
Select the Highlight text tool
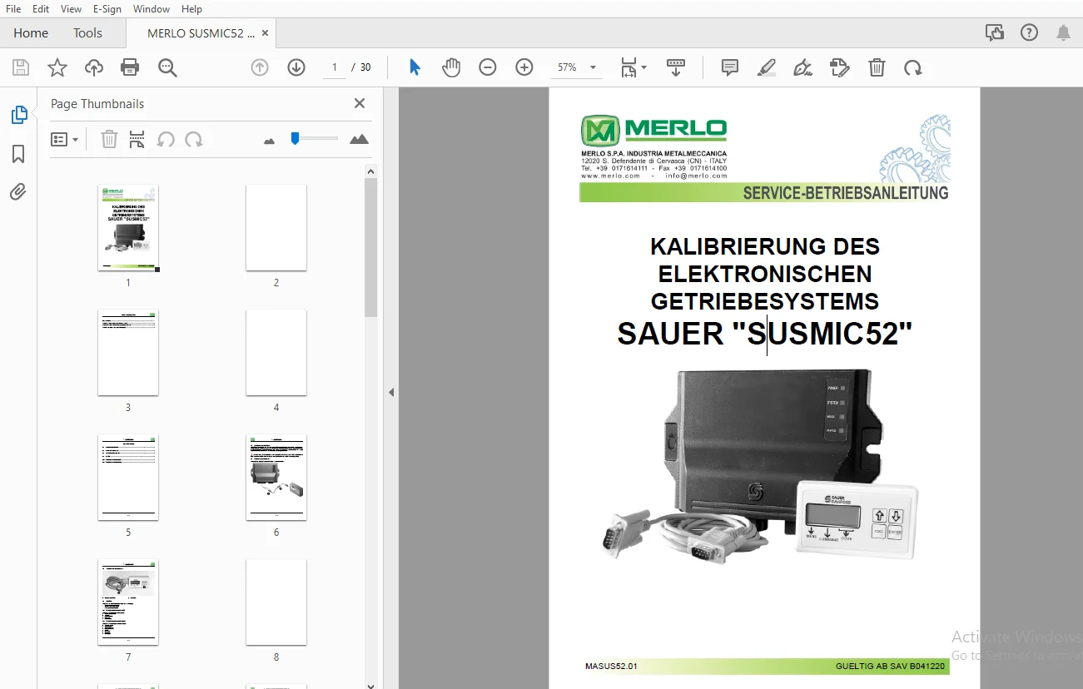point(767,67)
